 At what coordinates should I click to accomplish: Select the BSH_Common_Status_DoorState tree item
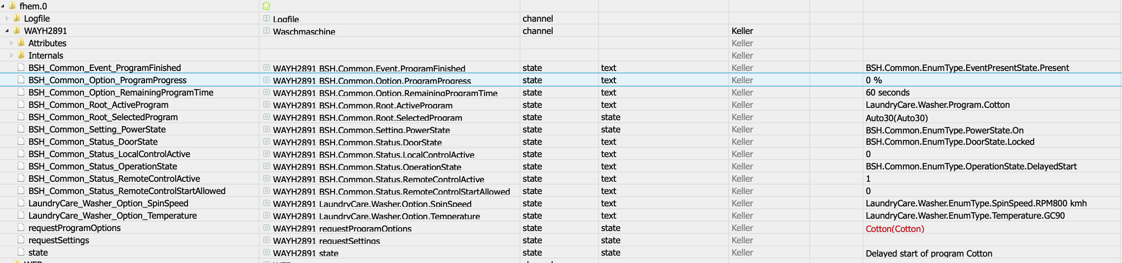click(93, 142)
